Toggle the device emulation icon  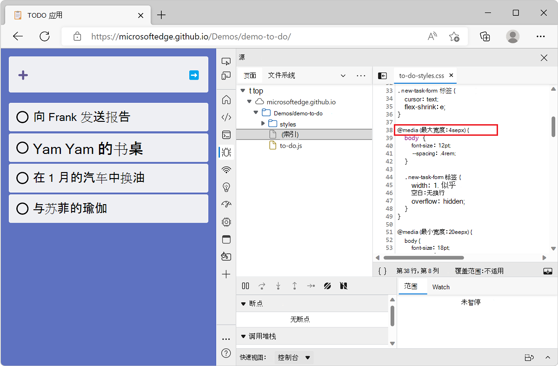point(226,76)
